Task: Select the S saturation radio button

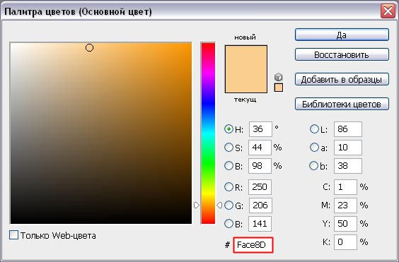Action: coord(229,147)
